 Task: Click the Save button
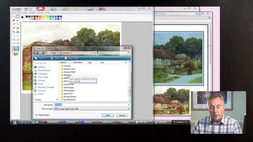tap(108, 115)
